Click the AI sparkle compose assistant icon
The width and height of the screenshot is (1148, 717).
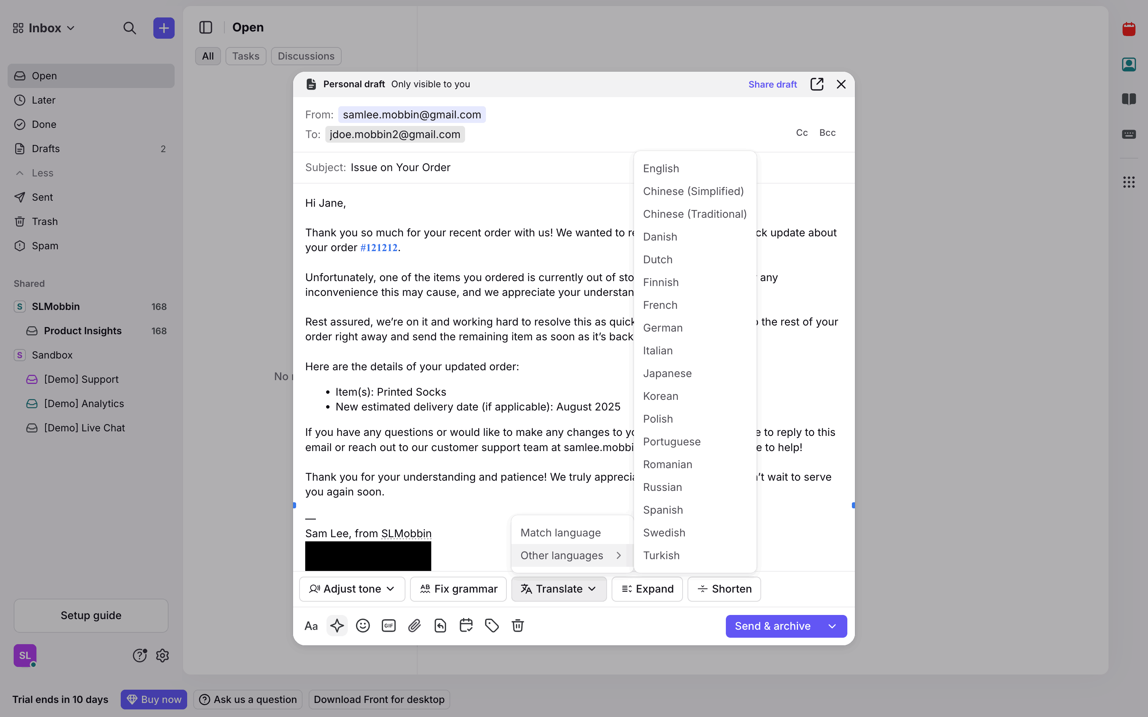337,626
